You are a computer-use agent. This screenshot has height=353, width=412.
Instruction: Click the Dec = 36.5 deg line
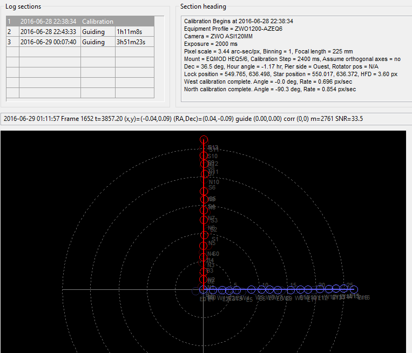click(281, 67)
